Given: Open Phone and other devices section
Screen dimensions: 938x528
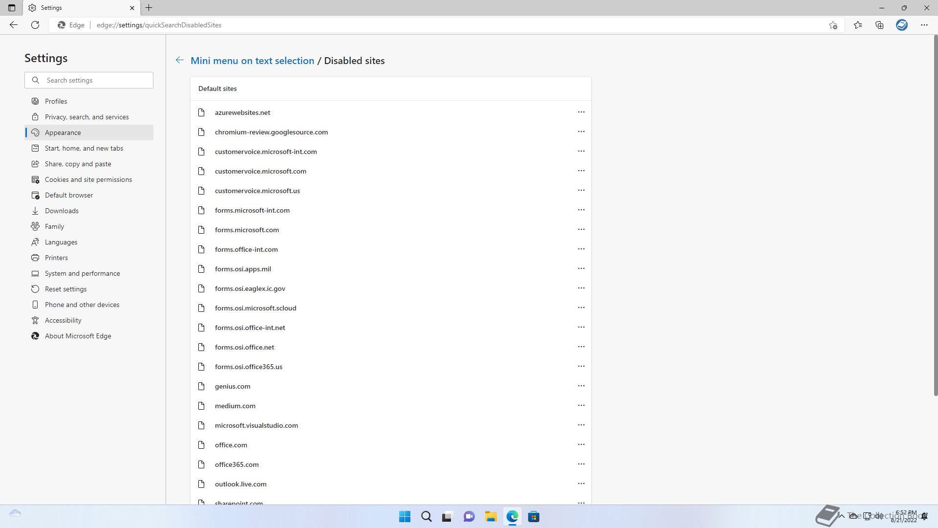Looking at the screenshot, I should click(x=89, y=305).
